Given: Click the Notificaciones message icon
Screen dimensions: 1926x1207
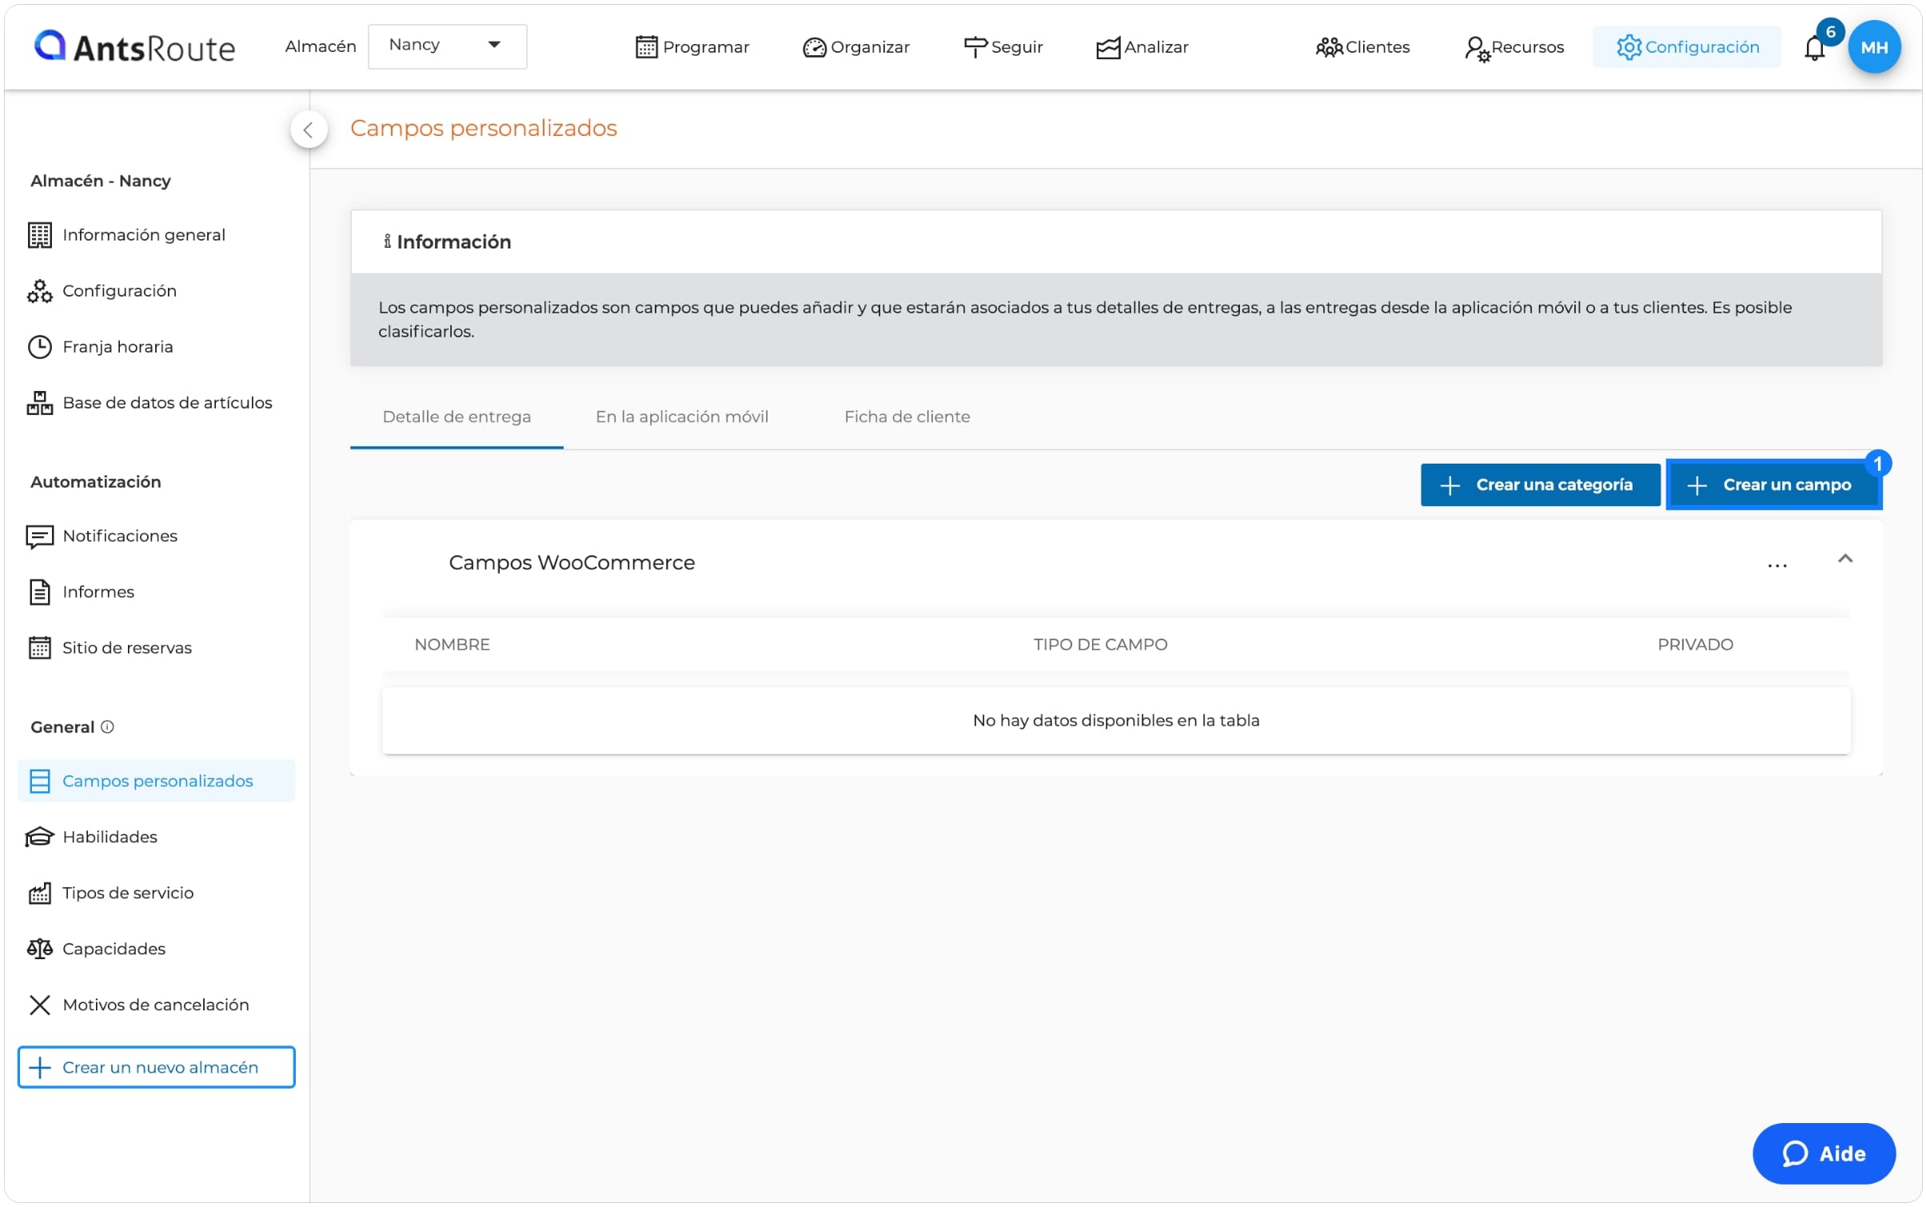Looking at the screenshot, I should (39, 536).
